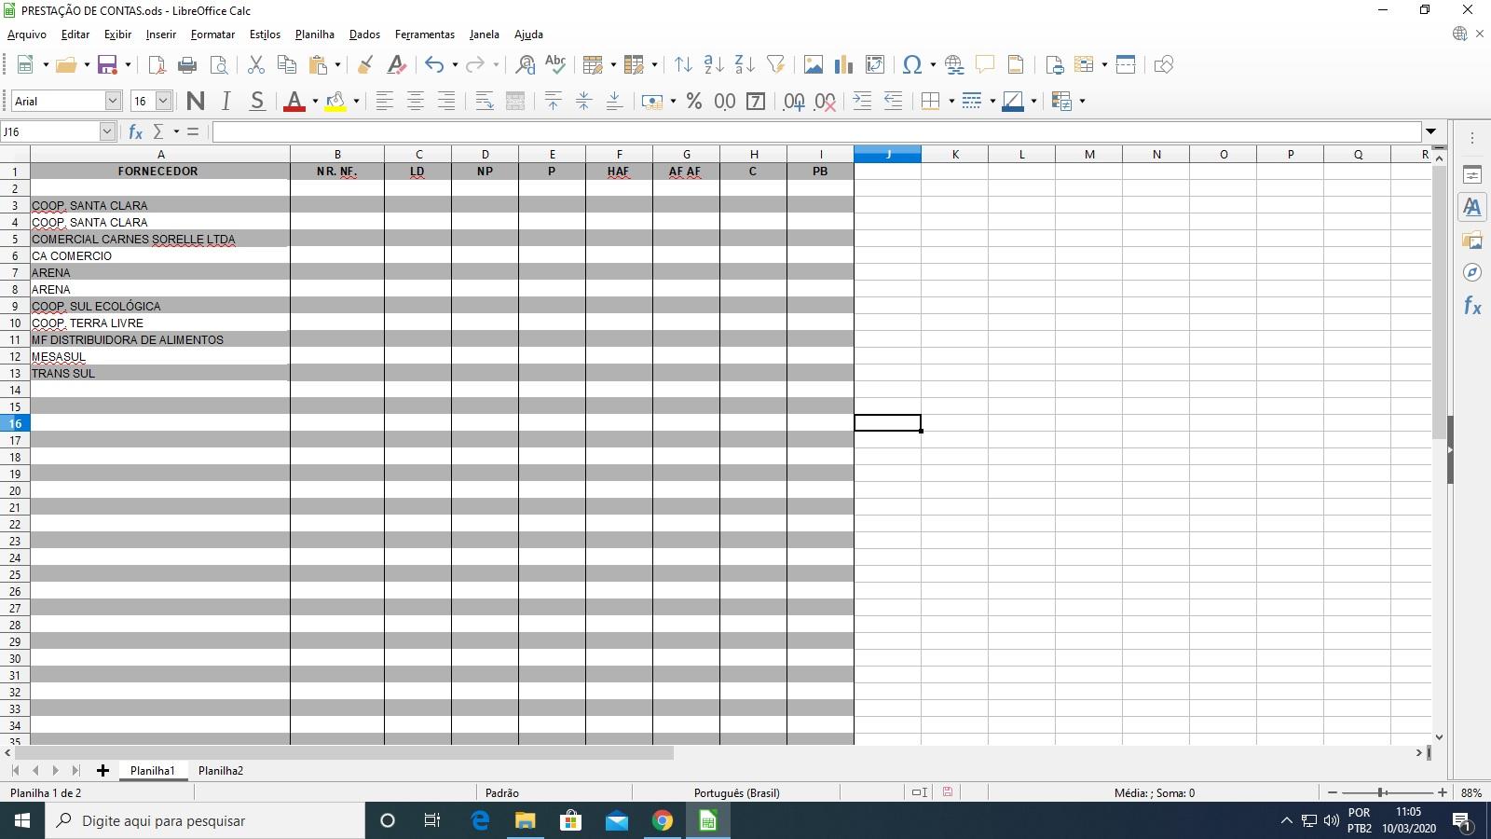This screenshot has height=839, width=1491.
Task: Click the Print icon
Action: (187, 64)
